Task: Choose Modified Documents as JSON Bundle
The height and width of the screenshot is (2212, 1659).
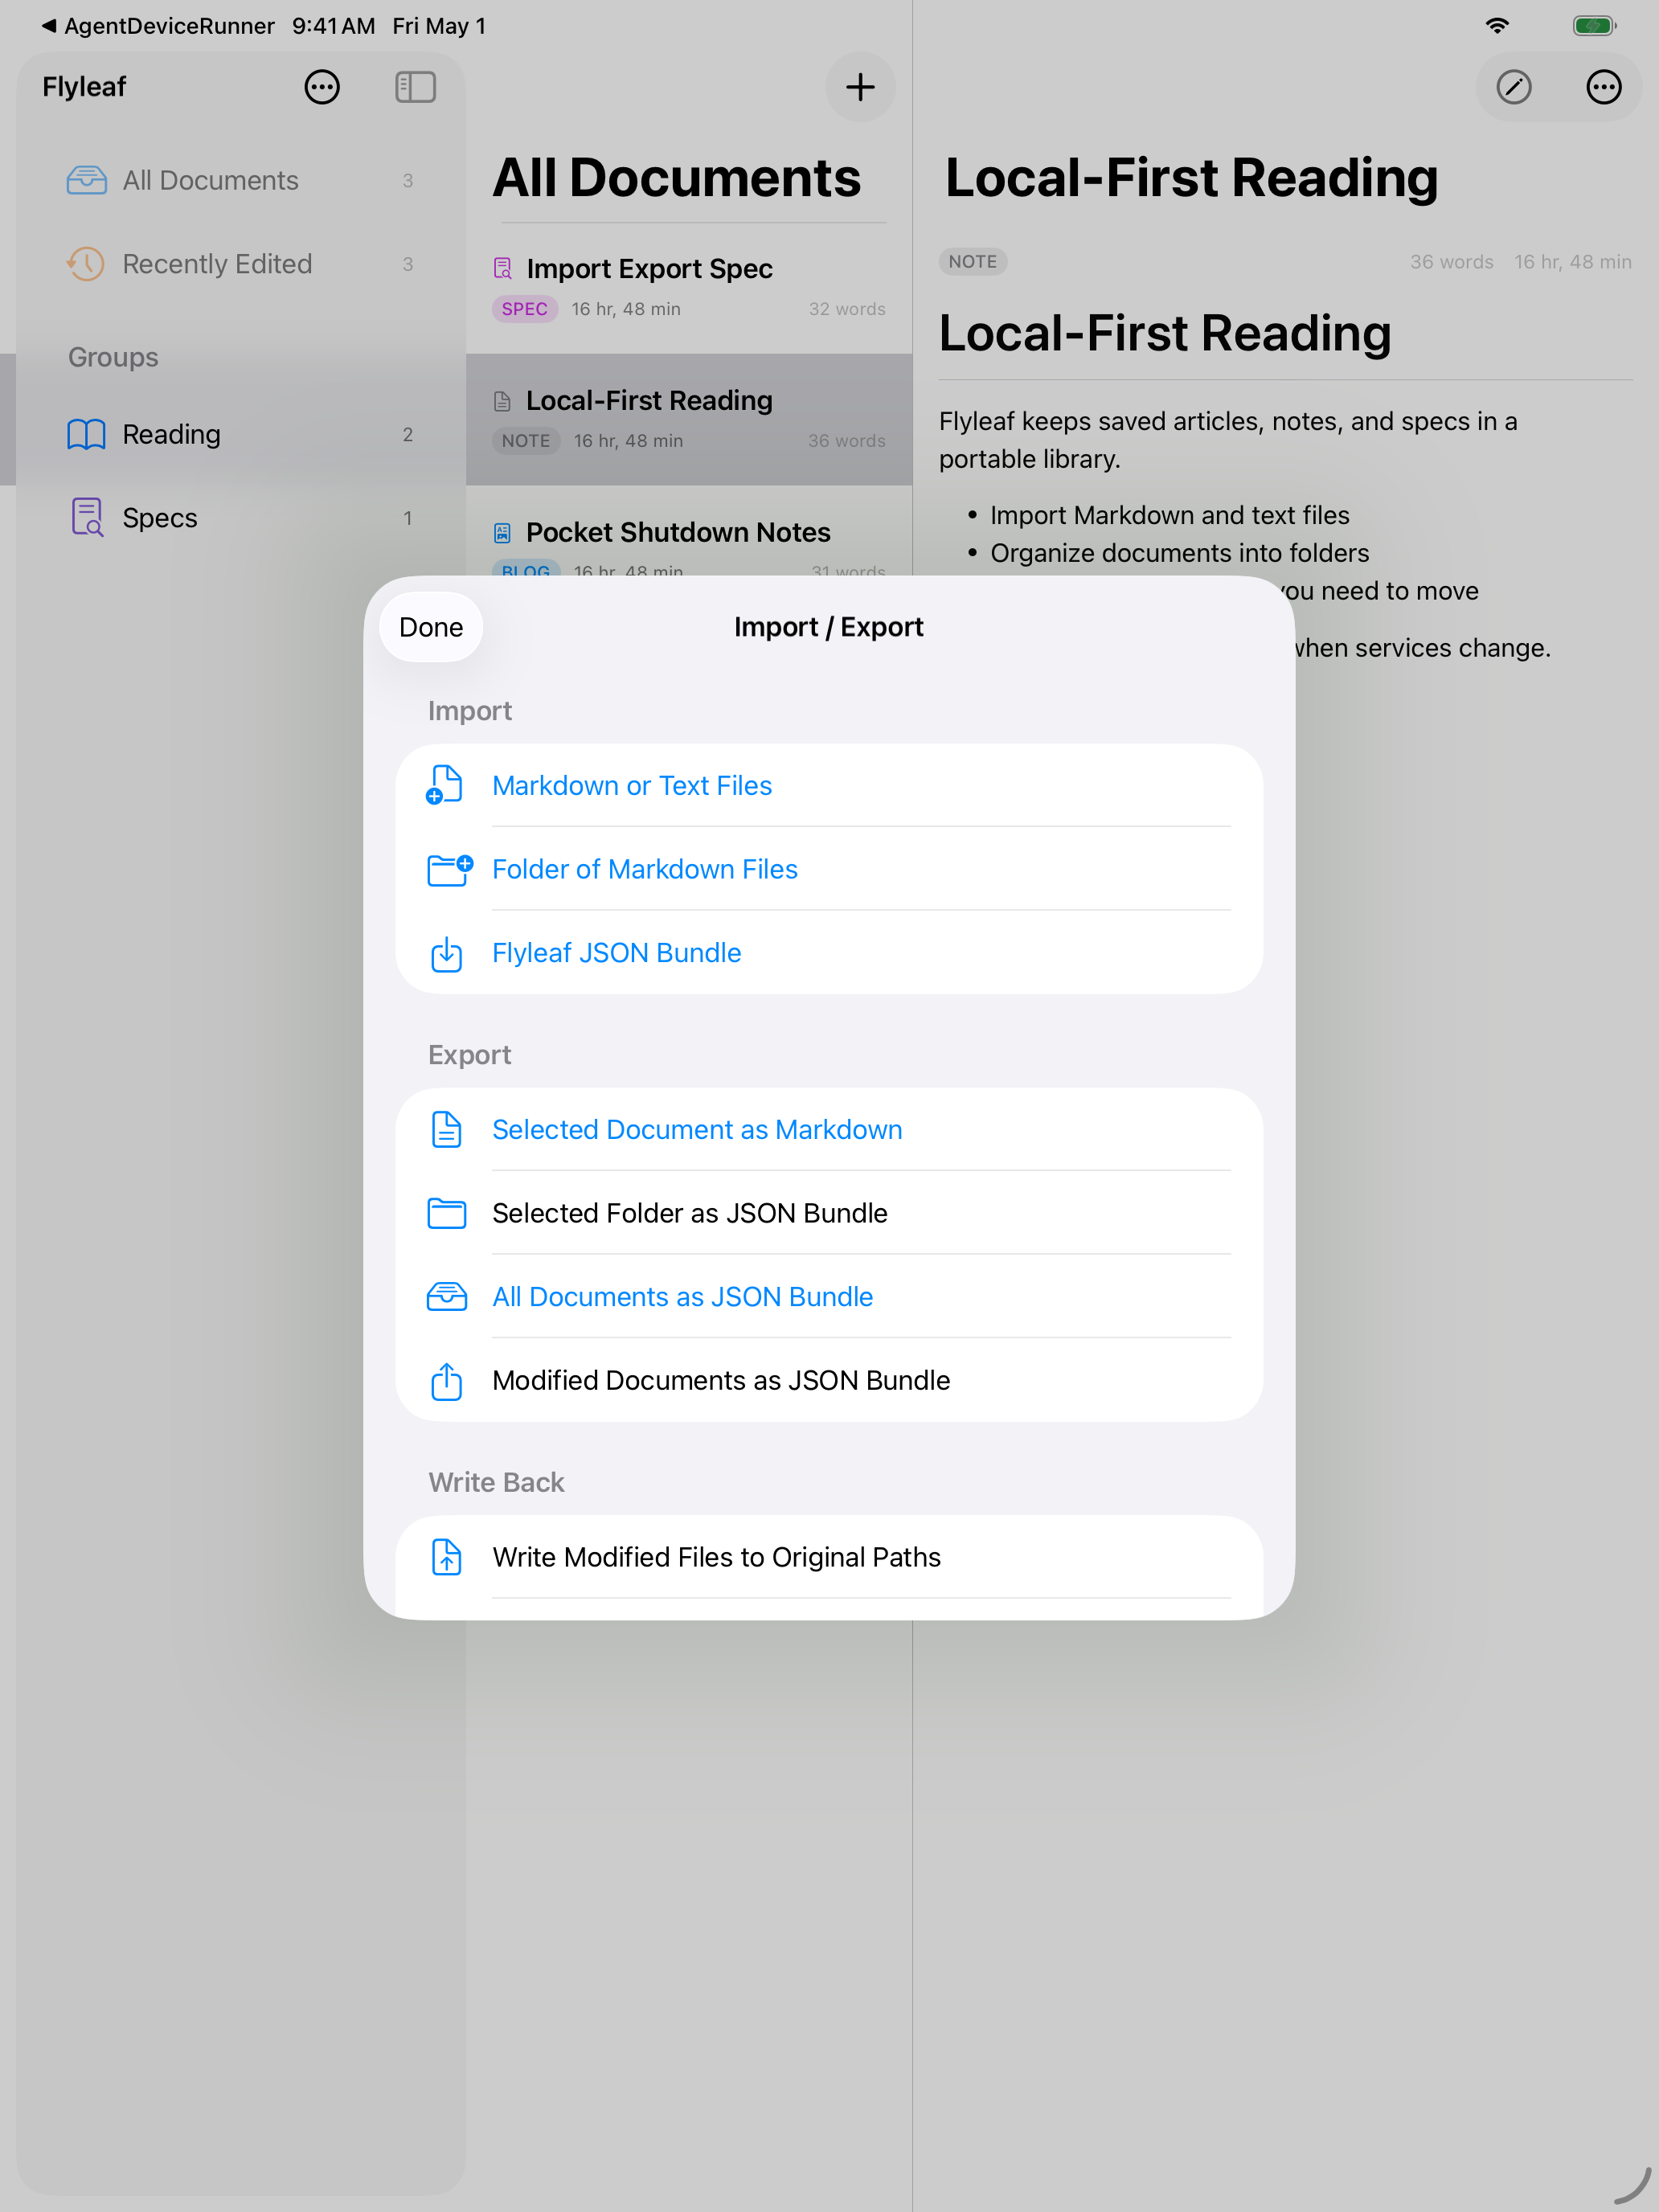Action: click(829, 1380)
